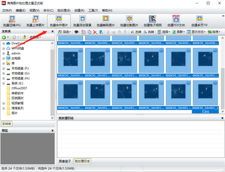225x172 pixels.
Task: Click the copy files icon in the toolbar
Action: pos(89,32)
